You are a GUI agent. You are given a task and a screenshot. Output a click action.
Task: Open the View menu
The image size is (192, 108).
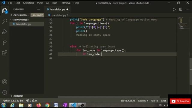tap(40, 3)
